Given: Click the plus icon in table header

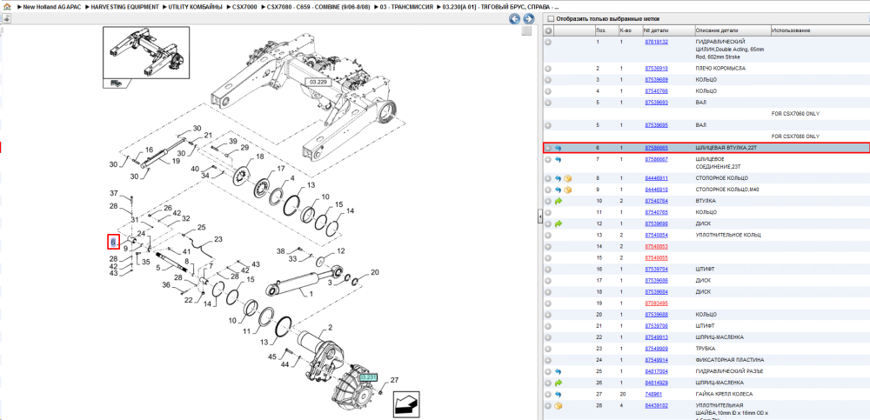Looking at the screenshot, I should click(547, 30).
